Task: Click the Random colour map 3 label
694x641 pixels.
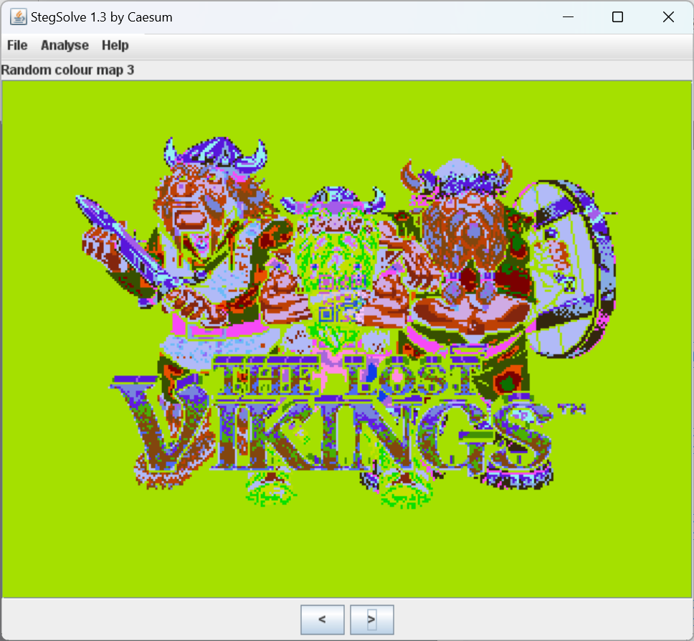Action: click(x=67, y=70)
